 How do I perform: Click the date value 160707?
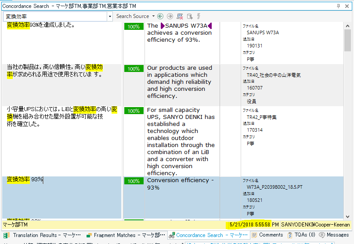point(254,88)
